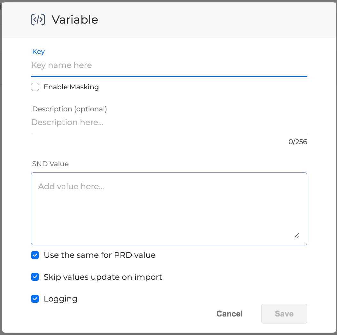Uncheck the "Use the same for PRD value" checkbox
This screenshot has width=337, height=335.
(x=35, y=255)
